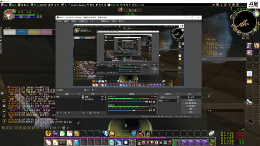Add a new source with plus icon

tap(83, 113)
